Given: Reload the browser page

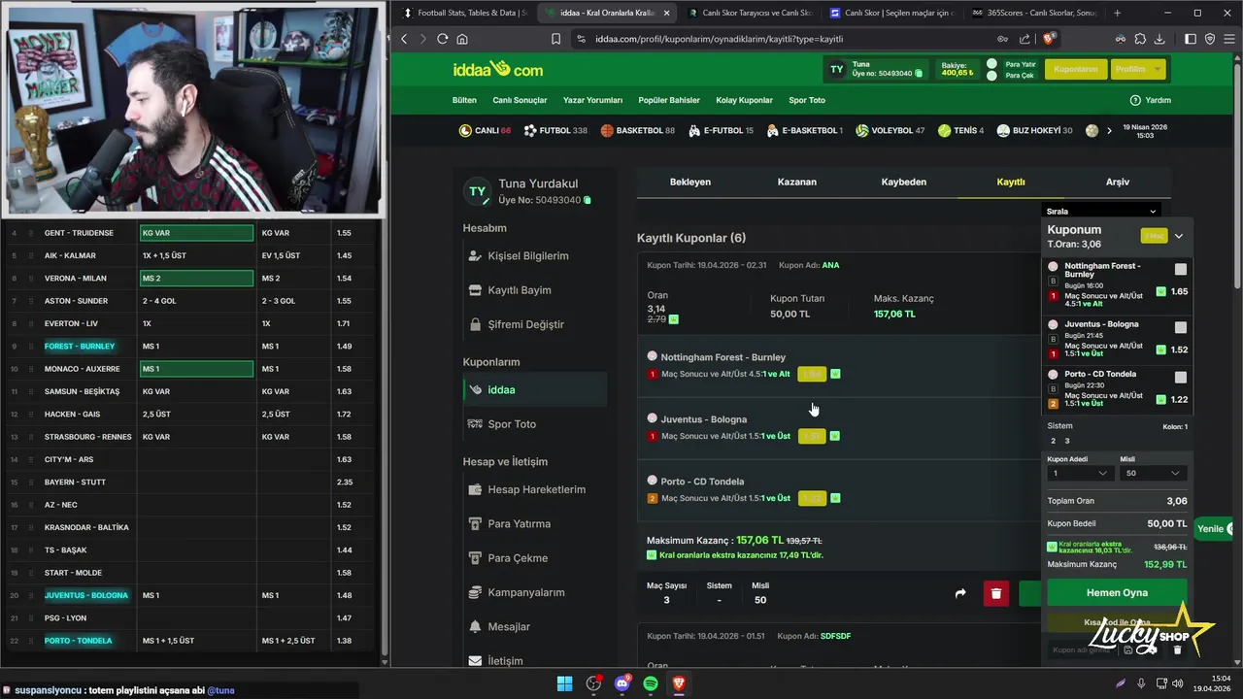Looking at the screenshot, I should (442, 39).
